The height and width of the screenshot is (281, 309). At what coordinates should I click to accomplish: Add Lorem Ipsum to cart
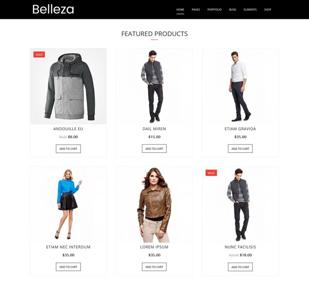[x=154, y=267]
